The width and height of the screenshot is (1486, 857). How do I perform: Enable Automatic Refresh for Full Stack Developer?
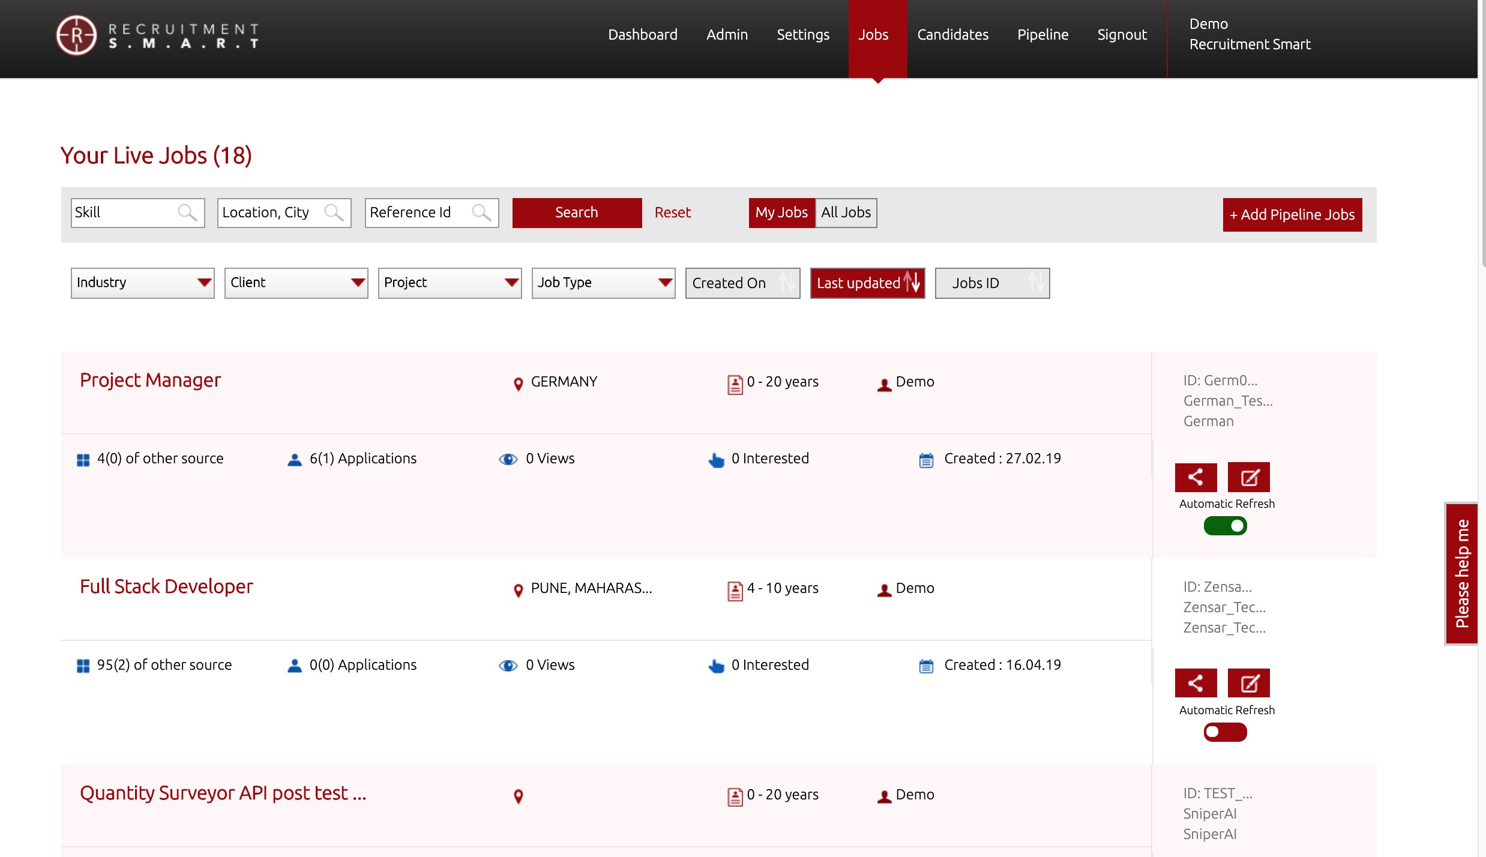1225,732
